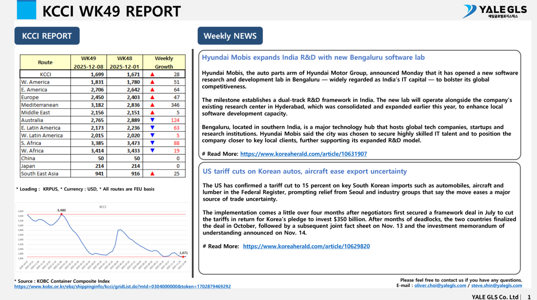The height and width of the screenshot is (300, 537).
Task: Click the red up arrow in Mediterranean row
Action: click(152, 105)
